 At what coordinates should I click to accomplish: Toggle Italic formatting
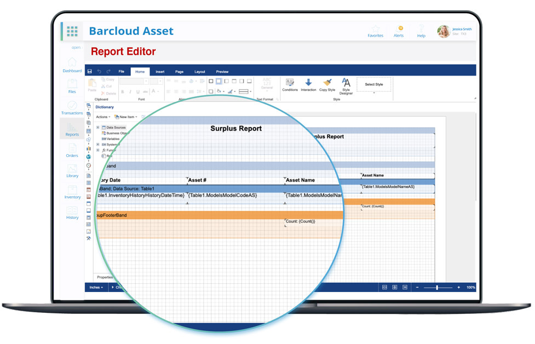pos(130,92)
